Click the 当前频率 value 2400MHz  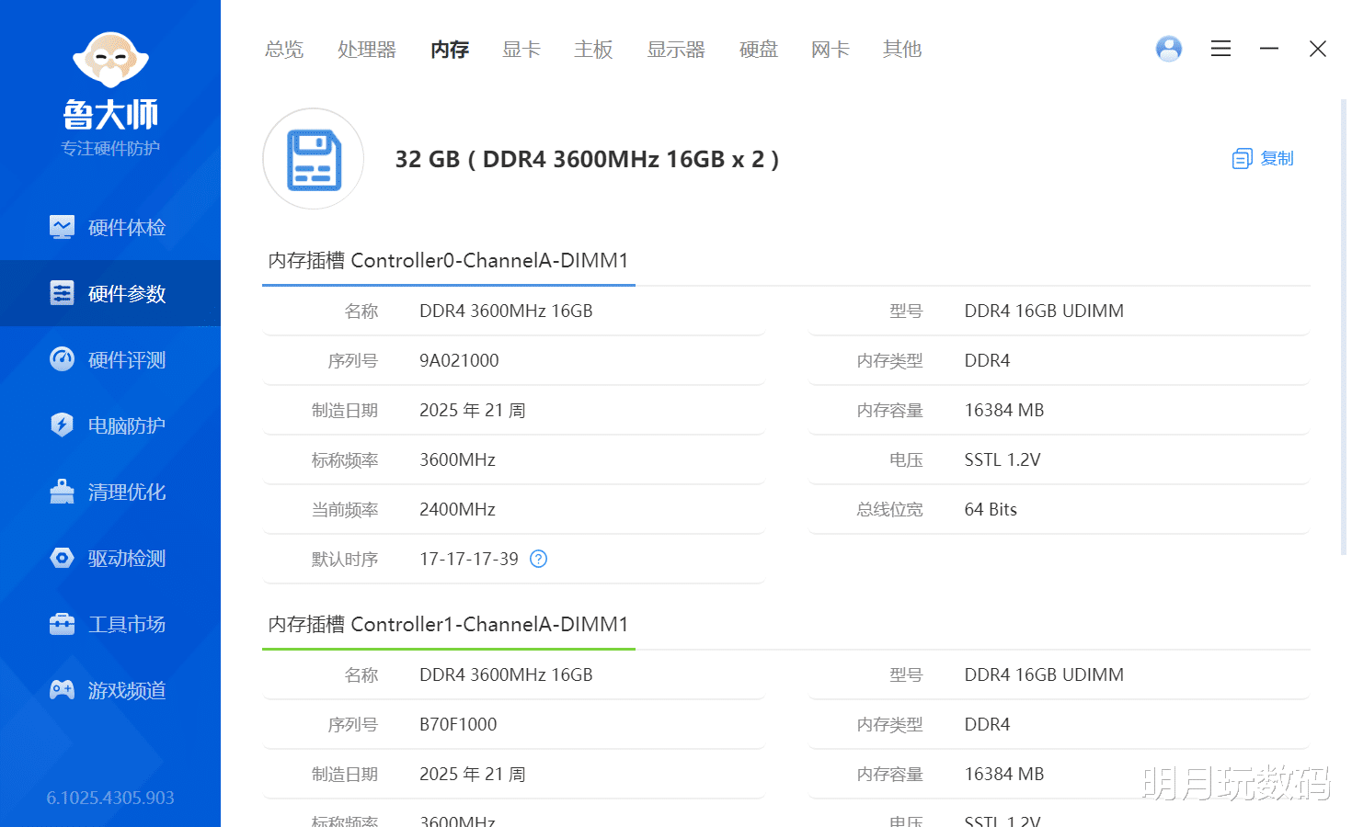tap(457, 509)
